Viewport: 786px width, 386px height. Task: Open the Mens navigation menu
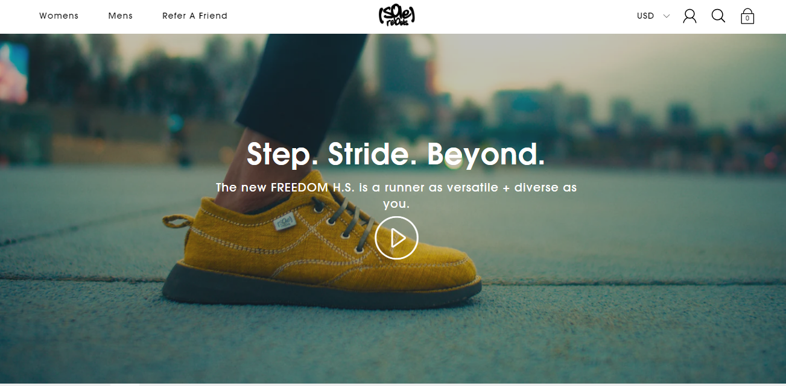121,16
